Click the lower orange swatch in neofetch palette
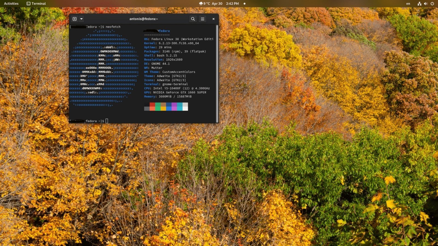This screenshot has width=438, height=246. pos(152,108)
